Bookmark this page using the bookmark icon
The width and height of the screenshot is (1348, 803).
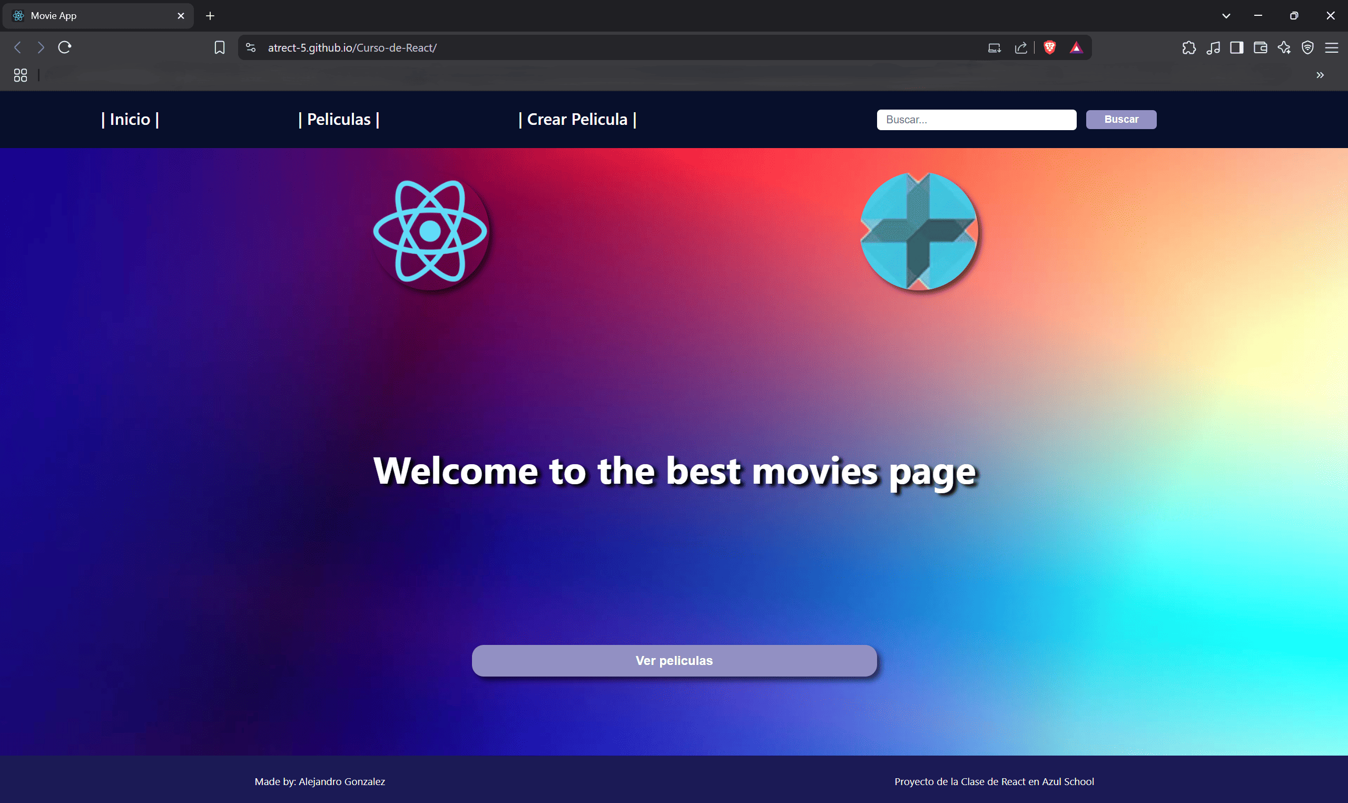[219, 47]
